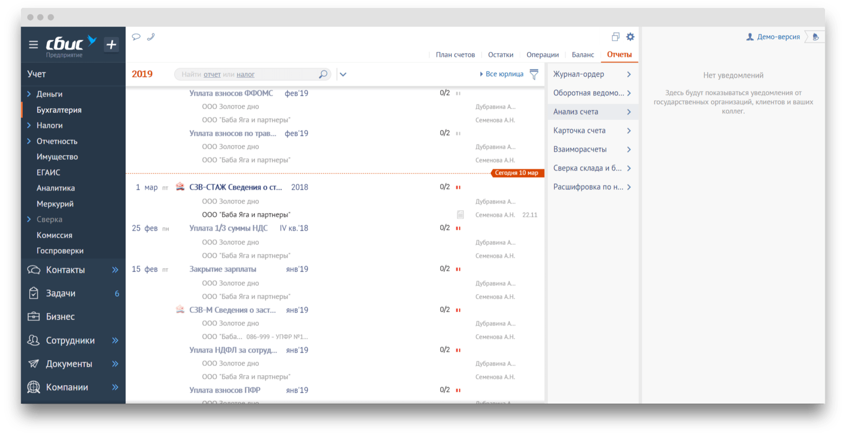Switch to the План счетов tab

click(x=455, y=55)
